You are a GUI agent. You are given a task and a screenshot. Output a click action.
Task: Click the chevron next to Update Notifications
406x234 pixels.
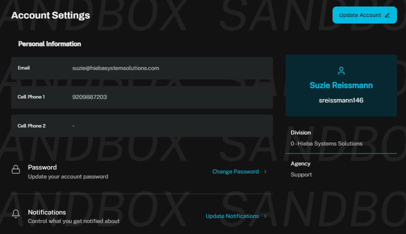pyautogui.click(x=265, y=216)
